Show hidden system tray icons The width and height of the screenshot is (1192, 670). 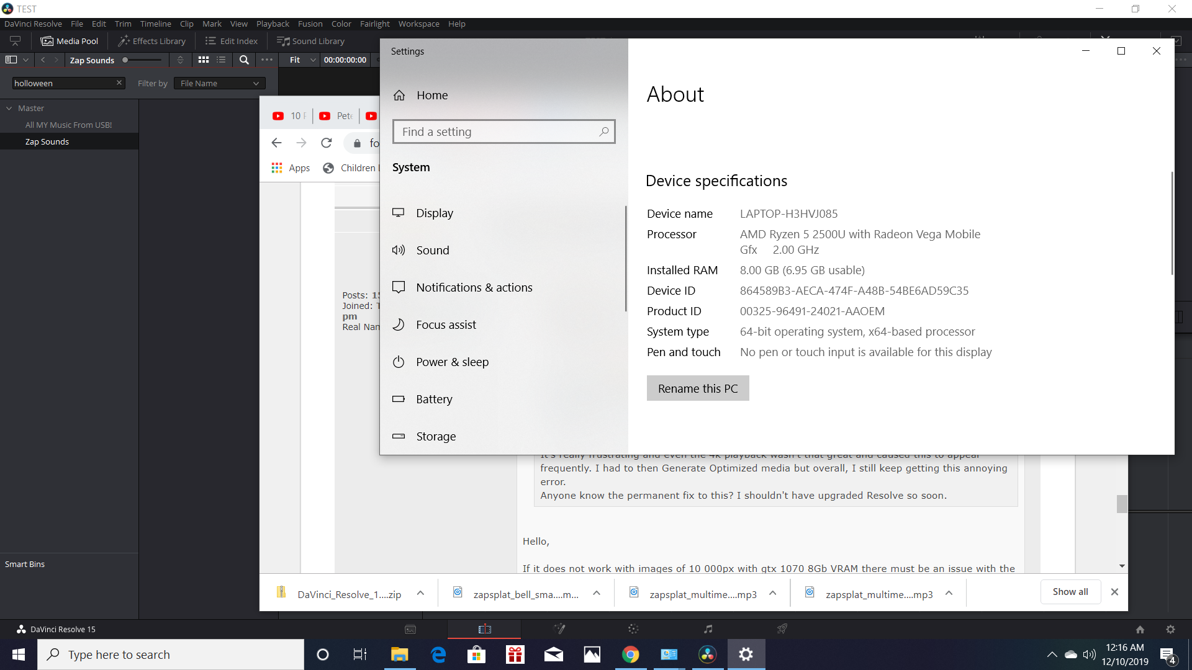pyautogui.click(x=1052, y=654)
